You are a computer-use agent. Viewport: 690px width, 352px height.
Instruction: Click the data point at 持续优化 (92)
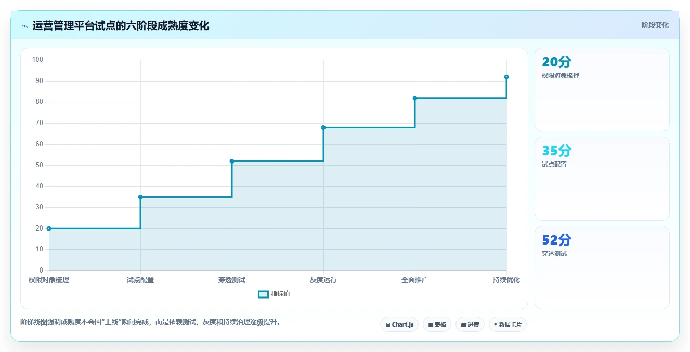tap(506, 77)
